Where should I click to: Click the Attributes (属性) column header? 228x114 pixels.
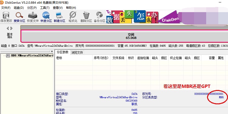(221, 58)
